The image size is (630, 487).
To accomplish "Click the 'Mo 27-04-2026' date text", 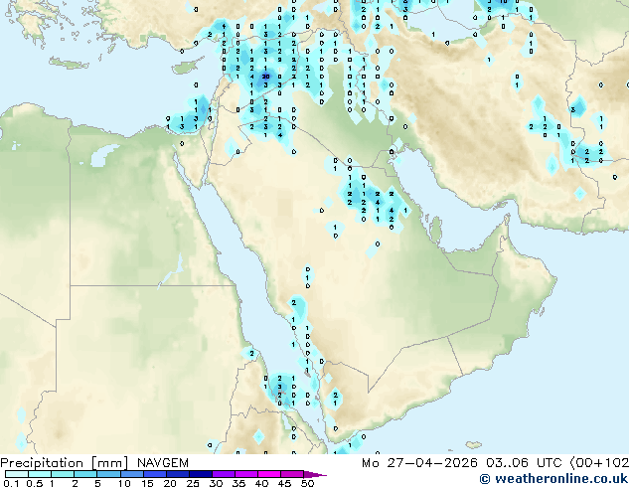I will tap(419, 463).
